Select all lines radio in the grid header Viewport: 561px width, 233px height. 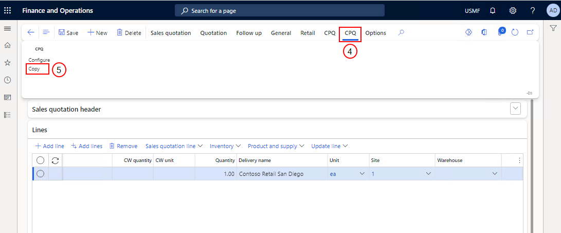[x=41, y=160]
